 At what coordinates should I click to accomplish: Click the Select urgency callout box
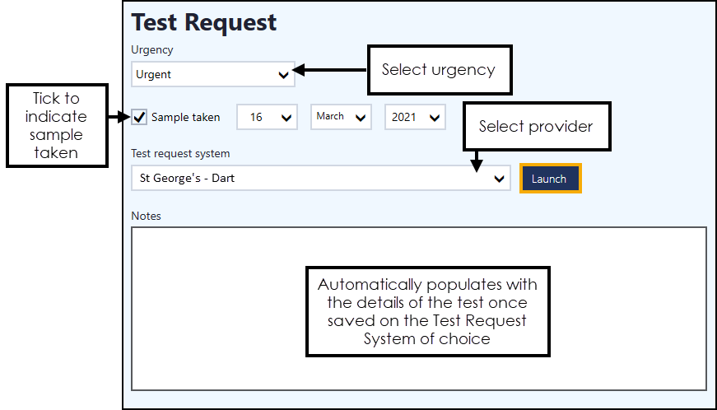click(439, 70)
